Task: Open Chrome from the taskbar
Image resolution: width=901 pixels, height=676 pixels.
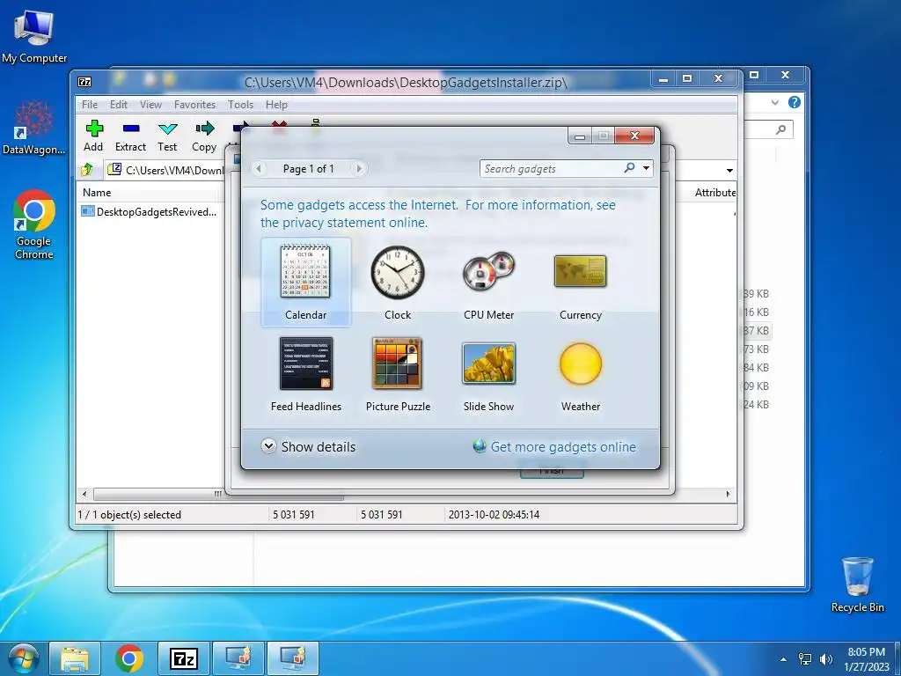Action: (x=129, y=658)
